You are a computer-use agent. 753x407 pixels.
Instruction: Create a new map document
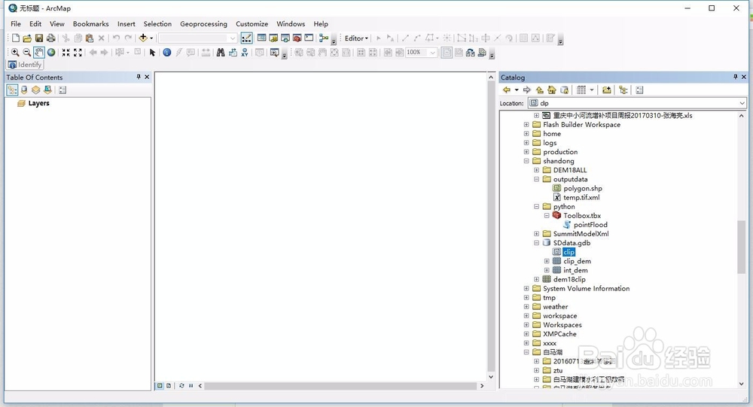15,38
